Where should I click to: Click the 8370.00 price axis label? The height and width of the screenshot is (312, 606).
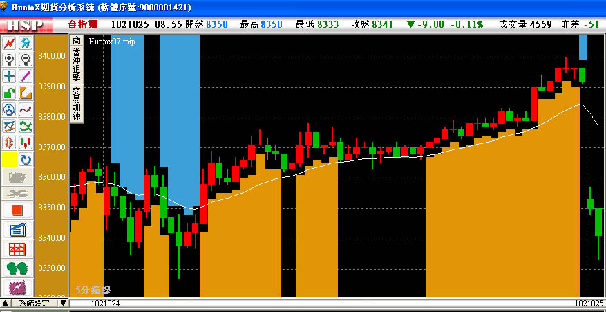coord(52,147)
